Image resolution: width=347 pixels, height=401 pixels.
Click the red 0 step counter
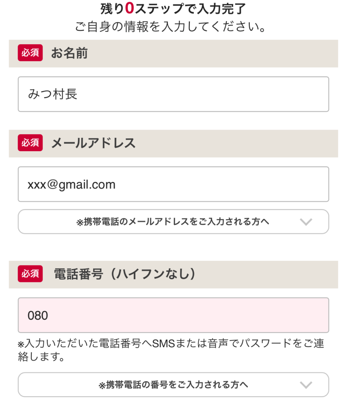129,9
